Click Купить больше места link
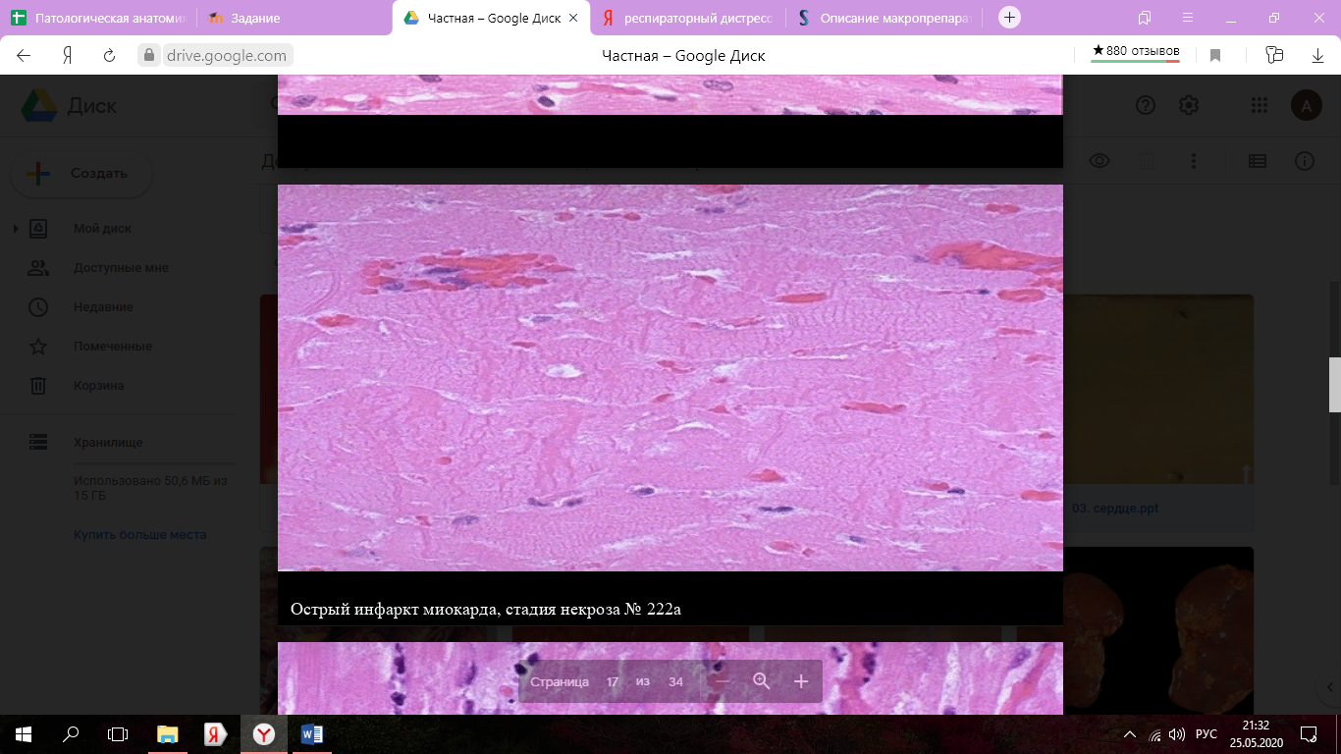The height and width of the screenshot is (754, 1341). (x=140, y=535)
